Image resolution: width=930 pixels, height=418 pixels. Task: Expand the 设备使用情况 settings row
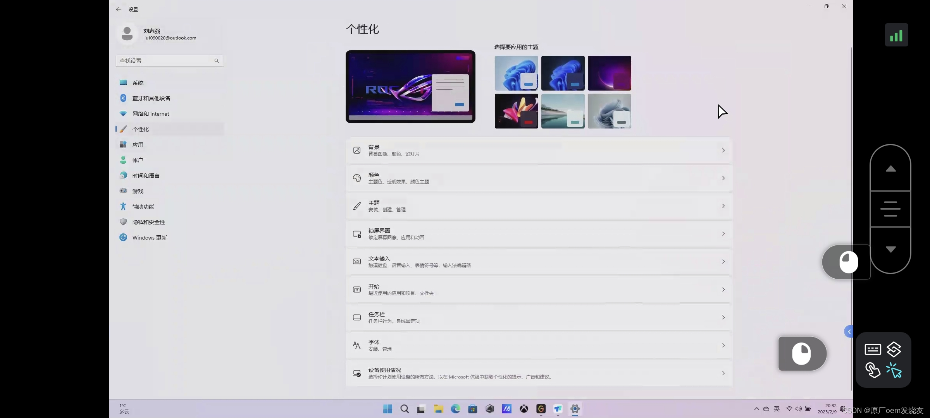(x=539, y=373)
